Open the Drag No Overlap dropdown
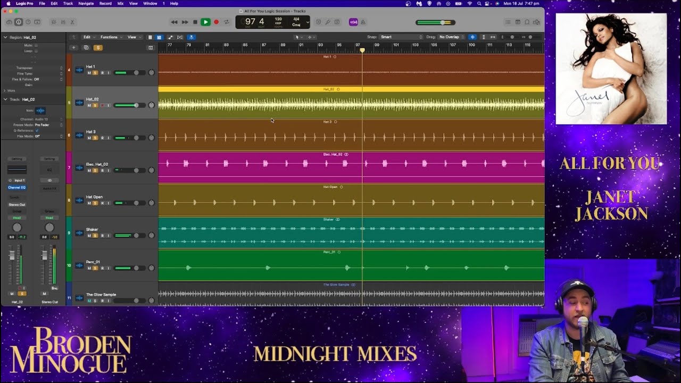 point(451,37)
